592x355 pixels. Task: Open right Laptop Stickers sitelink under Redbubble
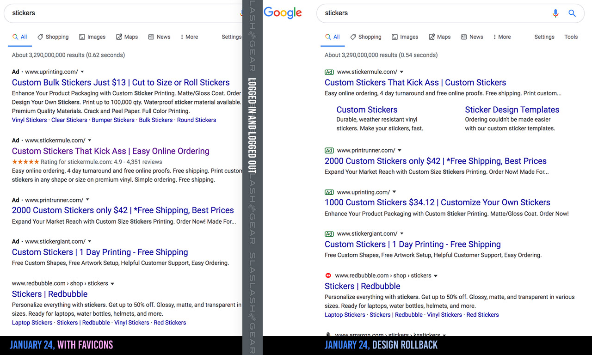point(345,315)
